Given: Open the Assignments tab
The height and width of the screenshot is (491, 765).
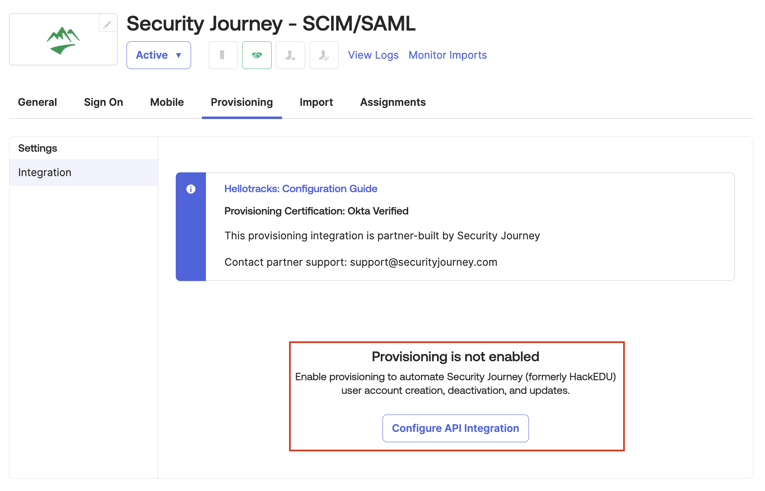Looking at the screenshot, I should (x=393, y=102).
